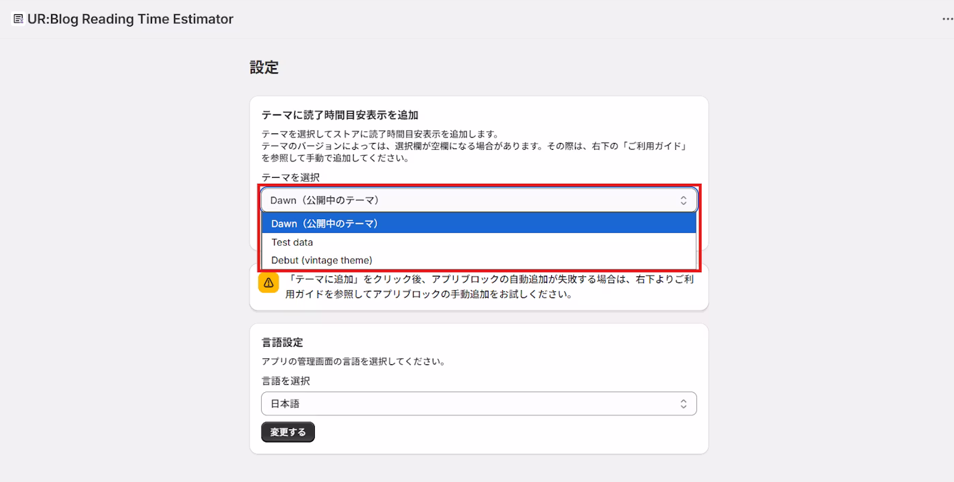Click the UR:Blog app icon in the header

click(18, 18)
